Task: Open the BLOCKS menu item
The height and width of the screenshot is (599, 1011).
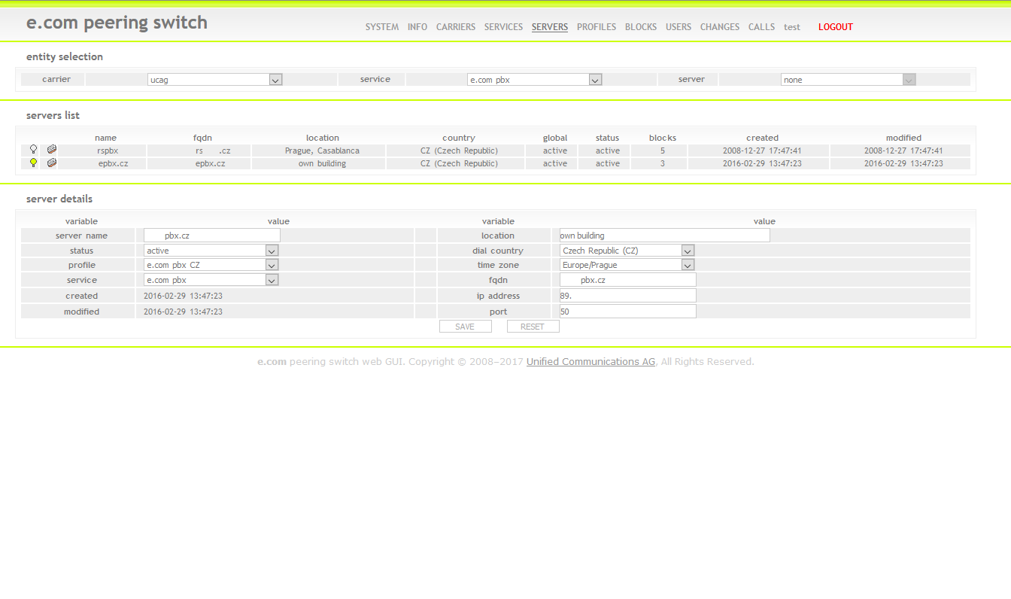Action: pos(641,27)
